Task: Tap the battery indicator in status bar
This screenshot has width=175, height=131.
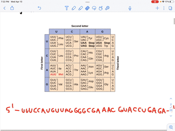Action: 172,2
